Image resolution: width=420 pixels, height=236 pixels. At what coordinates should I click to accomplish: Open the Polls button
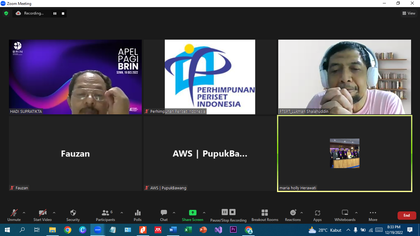coord(138,215)
